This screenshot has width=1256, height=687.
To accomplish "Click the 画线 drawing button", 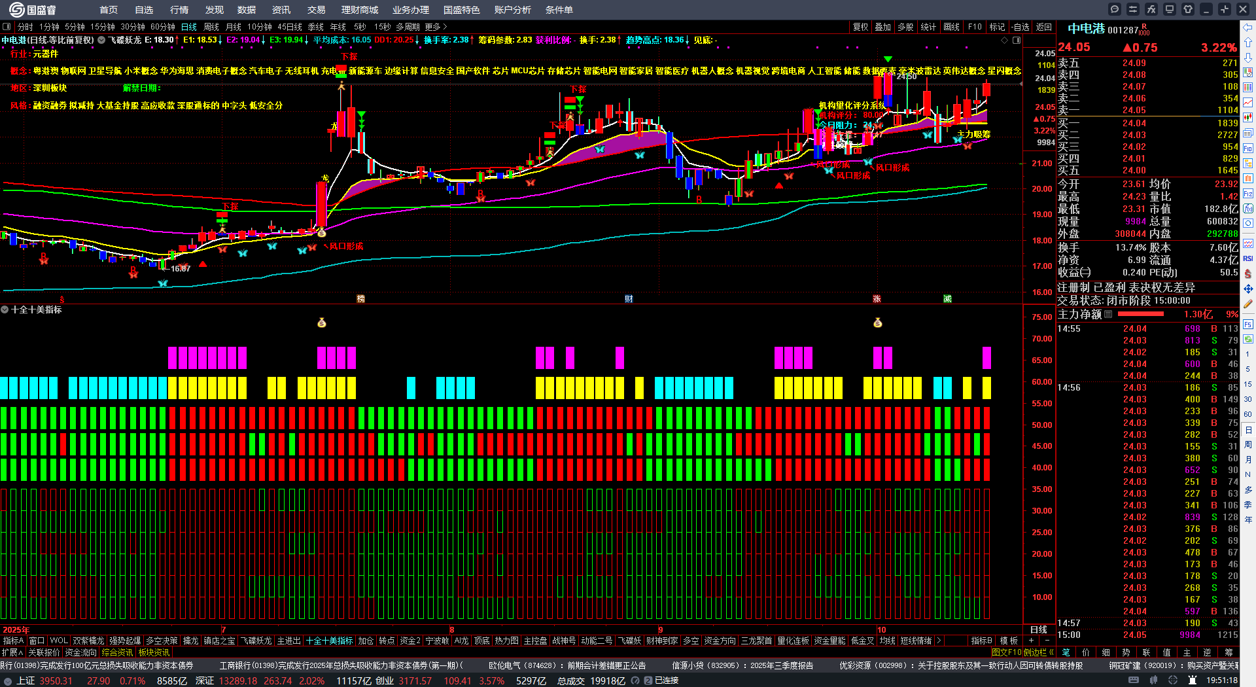I will point(952,27).
